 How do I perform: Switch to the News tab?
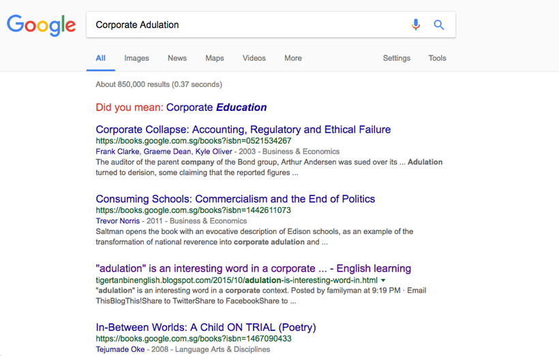tap(177, 58)
